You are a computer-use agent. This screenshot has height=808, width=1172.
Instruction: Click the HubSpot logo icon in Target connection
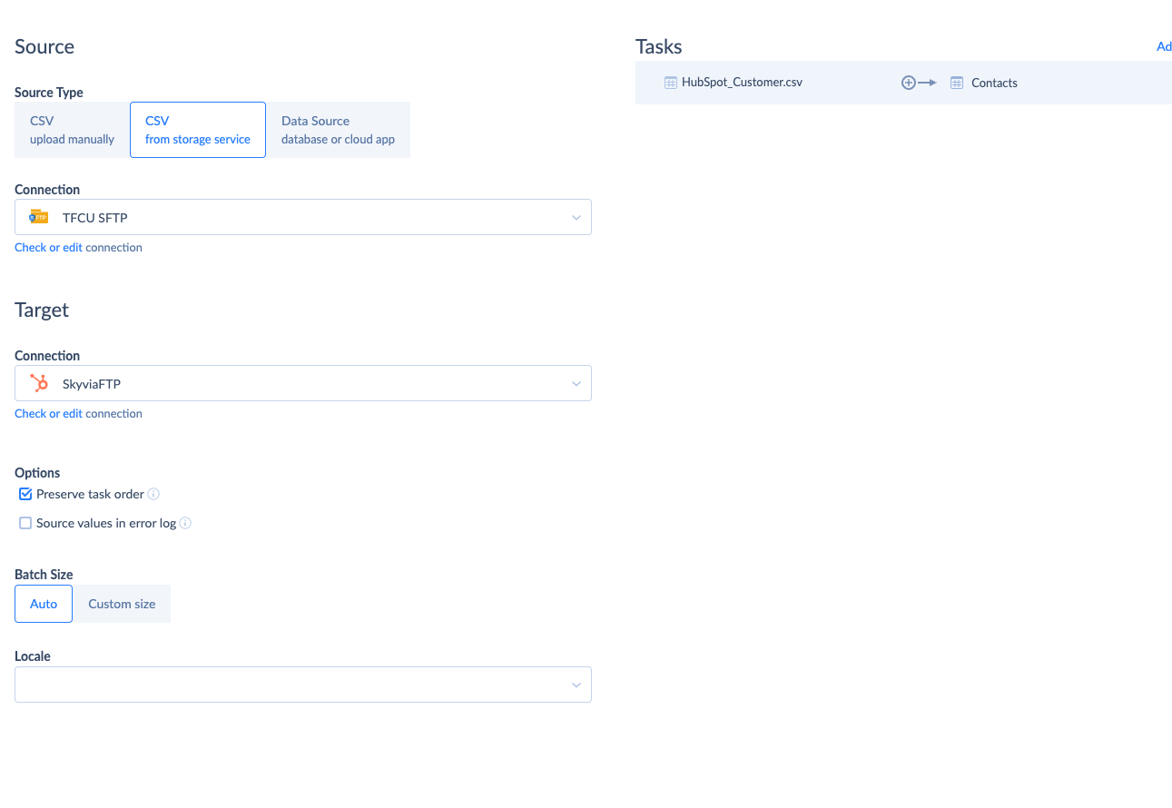click(x=39, y=383)
